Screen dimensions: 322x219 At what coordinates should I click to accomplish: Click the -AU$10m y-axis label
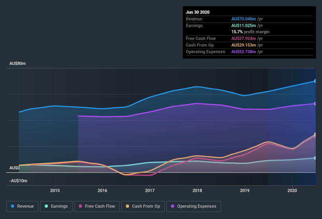(x=18, y=181)
